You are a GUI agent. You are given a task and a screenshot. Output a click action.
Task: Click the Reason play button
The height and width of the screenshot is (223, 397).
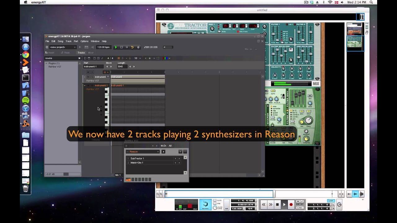(284, 204)
